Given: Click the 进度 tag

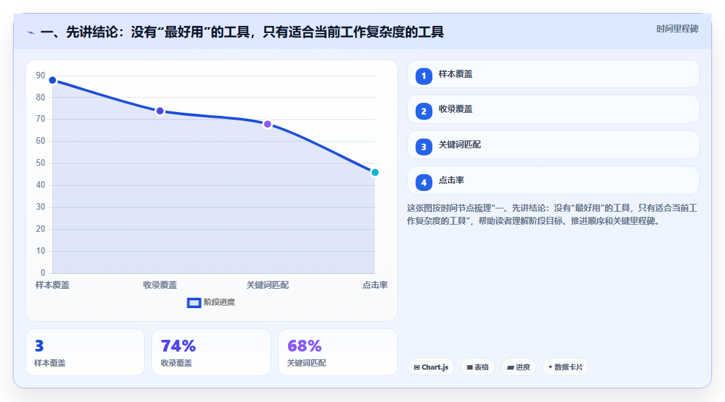Looking at the screenshot, I should 519,367.
